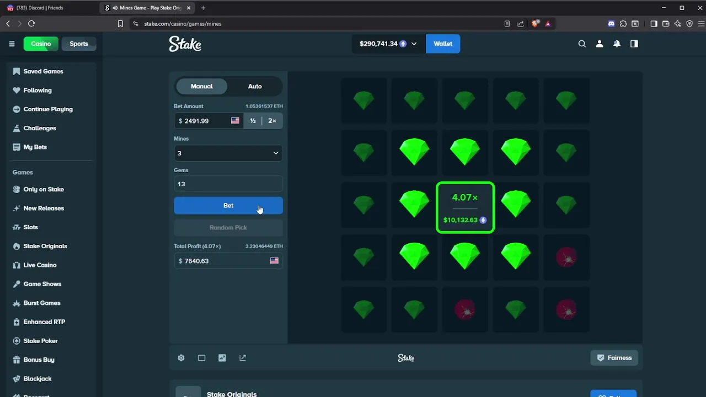
Task: Click the US flag currency icon in Bet Amount
Action: (235, 121)
